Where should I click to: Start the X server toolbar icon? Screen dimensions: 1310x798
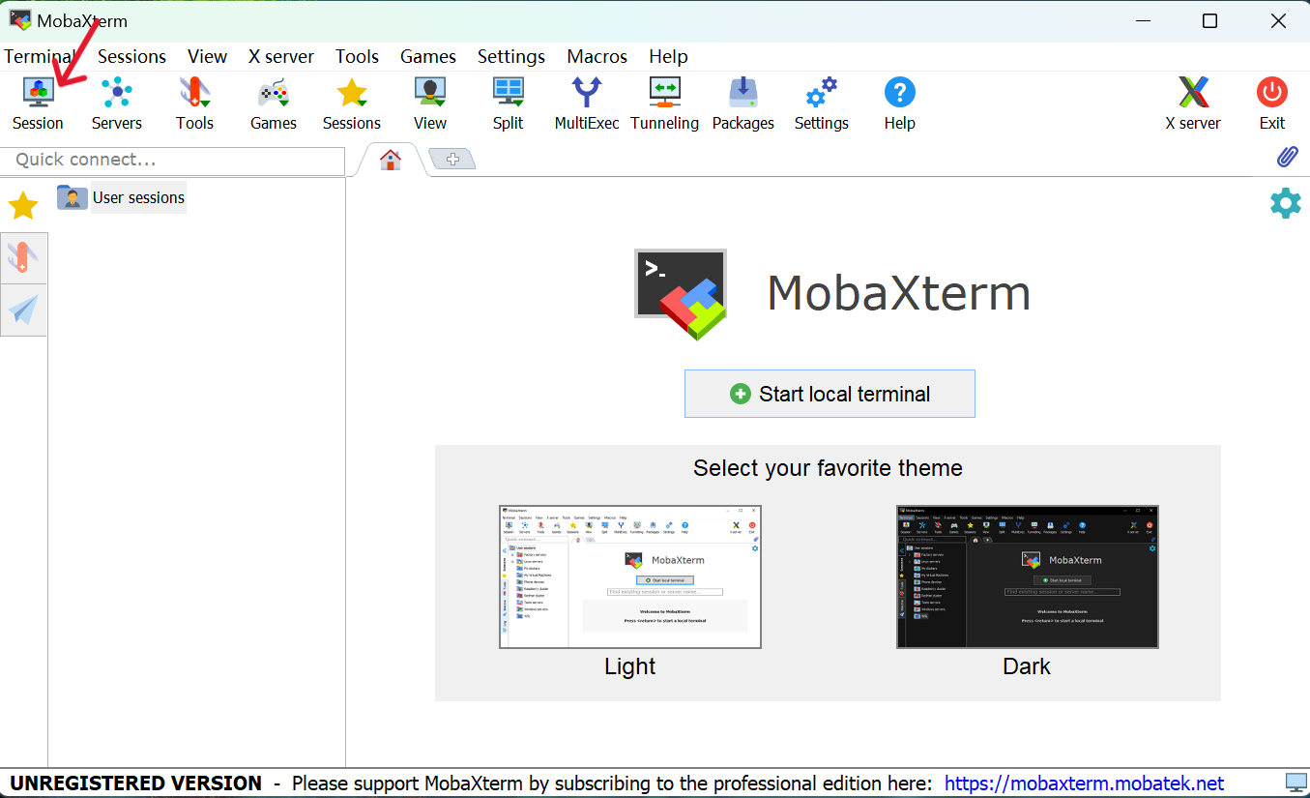click(1193, 104)
